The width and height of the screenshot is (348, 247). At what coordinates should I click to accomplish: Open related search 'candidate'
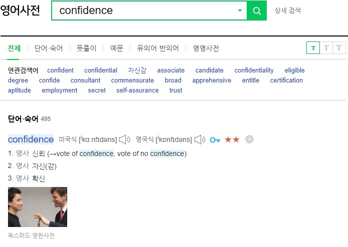point(209,70)
